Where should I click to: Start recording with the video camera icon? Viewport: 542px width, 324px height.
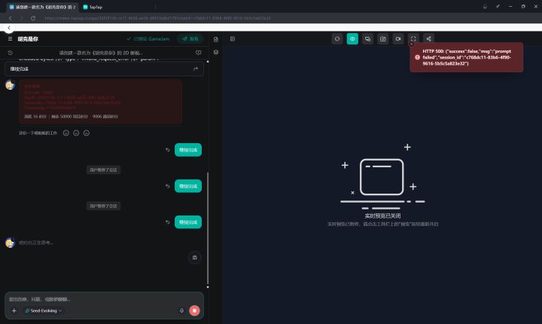(398, 38)
